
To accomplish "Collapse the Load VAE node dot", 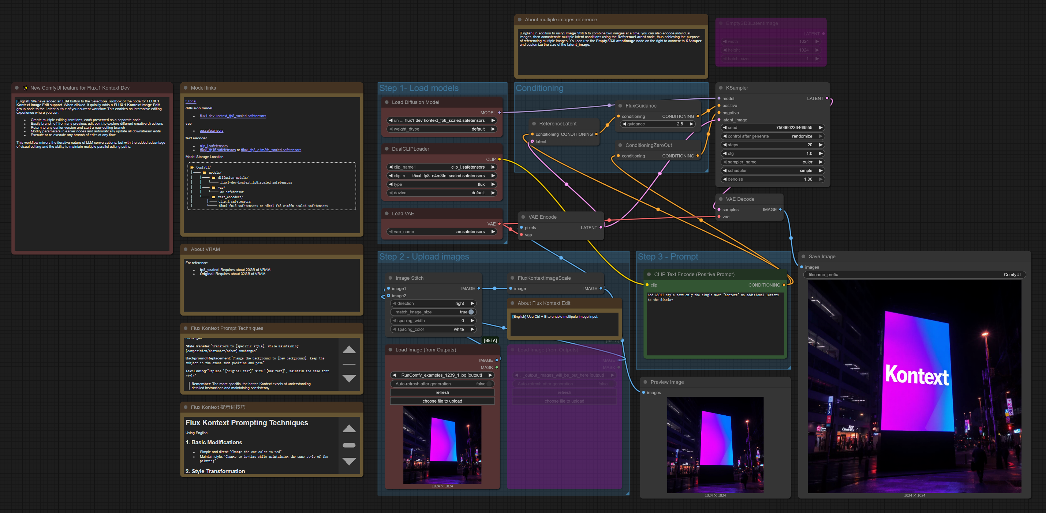I will (387, 214).
